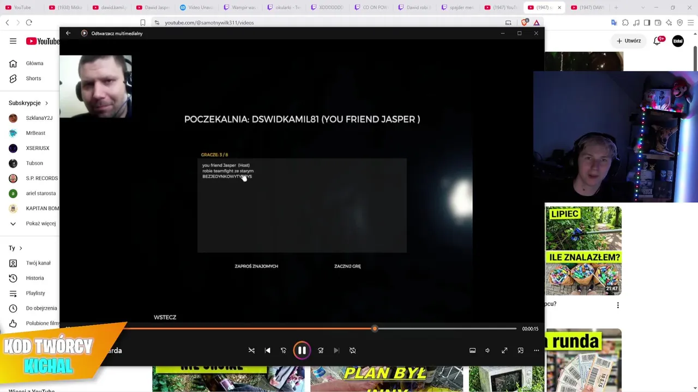This screenshot has width=698, height=392.
Task: Open the PLAN BYŁ video thumbnail
Action: [387, 379]
